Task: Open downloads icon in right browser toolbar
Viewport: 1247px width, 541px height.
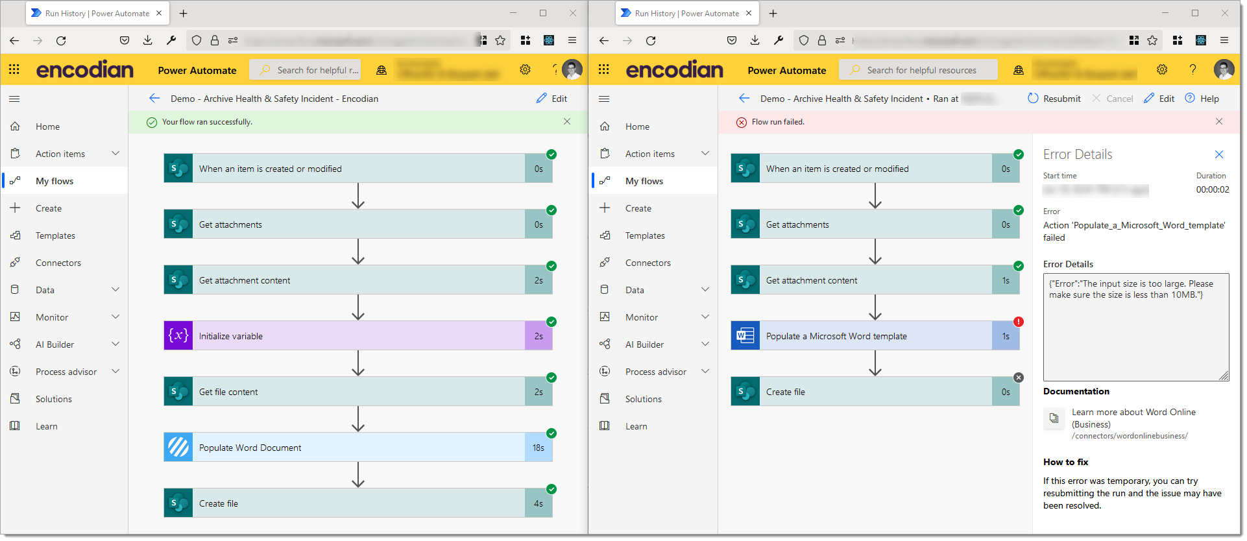Action: 755,40
